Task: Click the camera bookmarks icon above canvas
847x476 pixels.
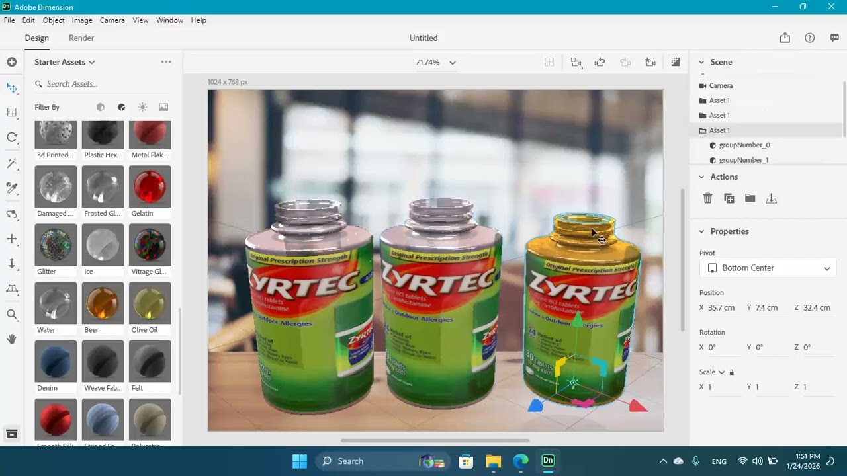Action: (x=650, y=62)
